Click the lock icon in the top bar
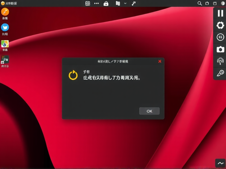The height and width of the screenshot is (169, 226). click(106, 3)
